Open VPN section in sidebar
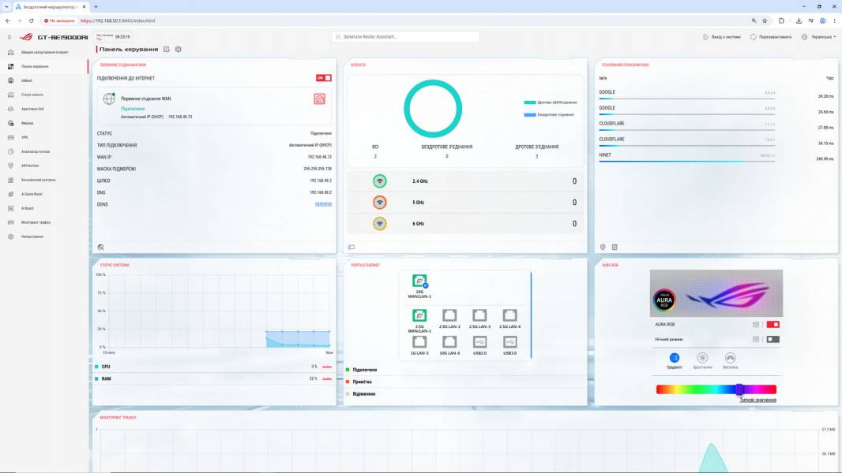The image size is (842, 473). tap(24, 137)
